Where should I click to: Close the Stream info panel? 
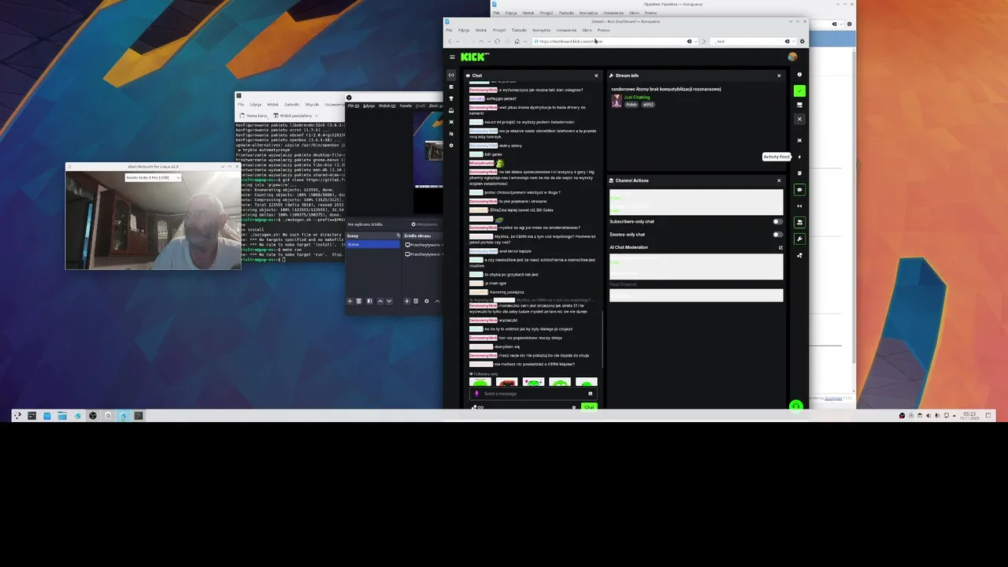[x=779, y=76]
